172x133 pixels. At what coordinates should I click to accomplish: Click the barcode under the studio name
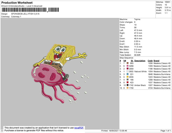click(30, 10)
